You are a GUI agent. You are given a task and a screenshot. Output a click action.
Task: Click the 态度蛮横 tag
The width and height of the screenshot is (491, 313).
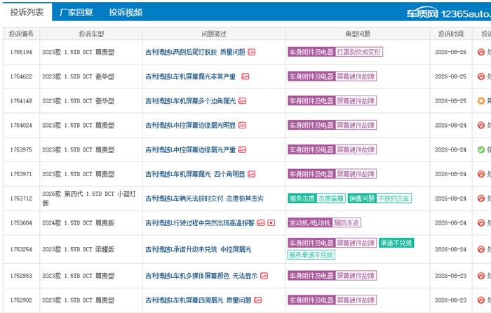331,199
